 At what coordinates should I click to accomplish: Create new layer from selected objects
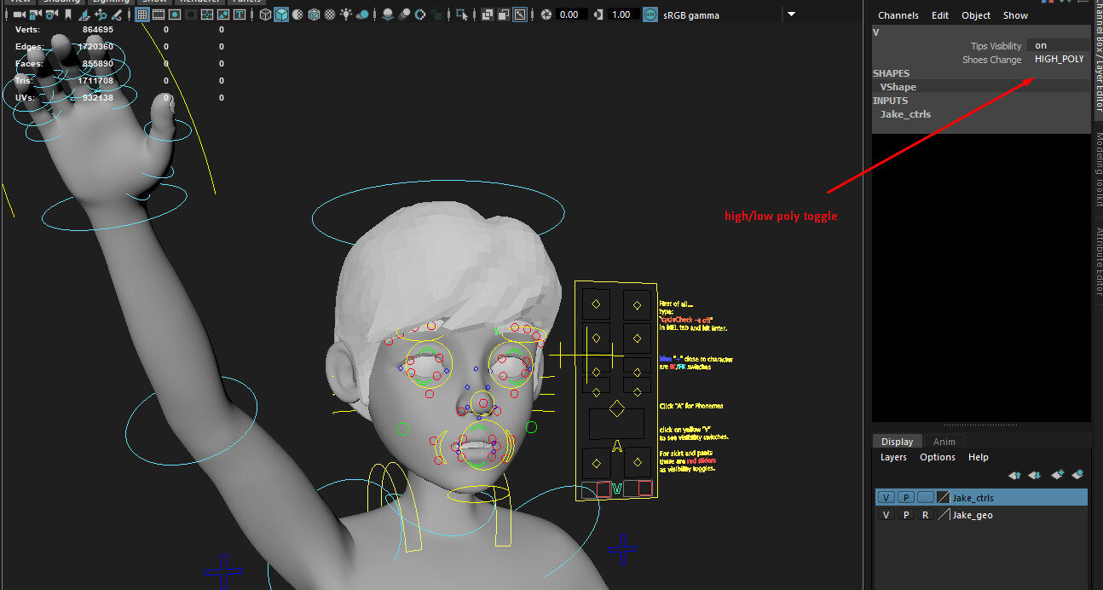(x=1077, y=475)
